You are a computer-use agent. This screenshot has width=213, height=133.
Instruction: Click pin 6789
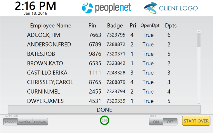click(95, 44)
